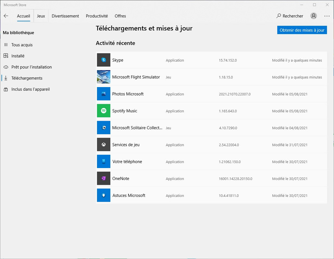This screenshot has height=259, width=334.
Task: Click the Inclus dans l'appareil gift icon
Action: [6, 89]
